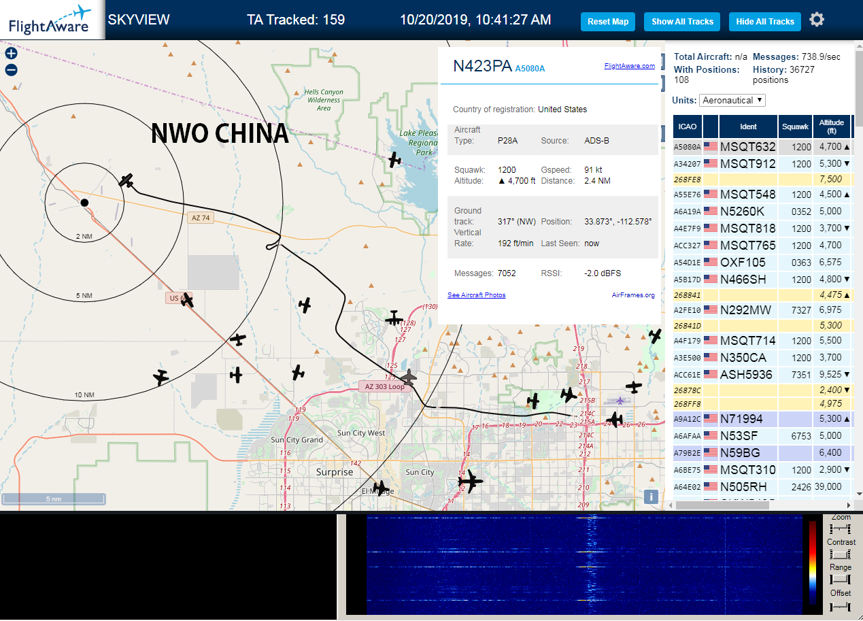
Task: Click the vertical scrollbar down arrow
Action: pos(858,494)
